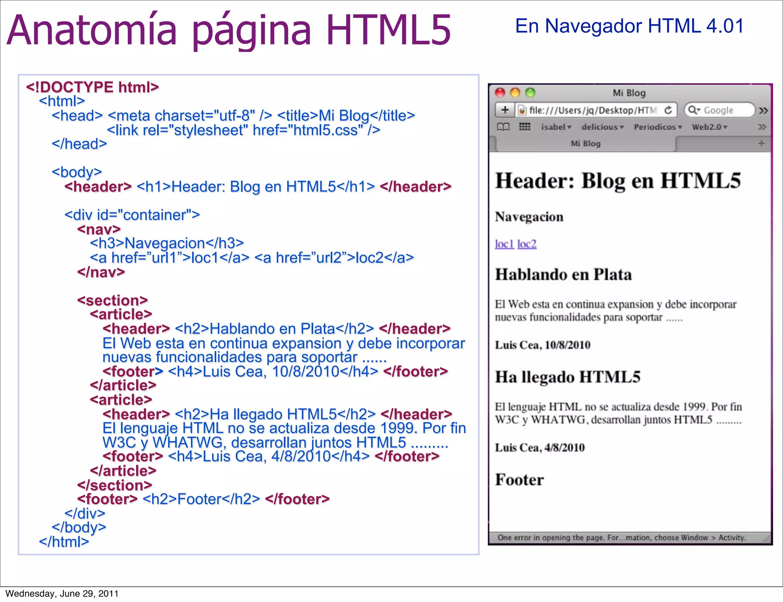Click the Header: Blog en HTML5 heading
Image resolution: width=783 pixels, height=602 pixels.
pyautogui.click(x=618, y=181)
